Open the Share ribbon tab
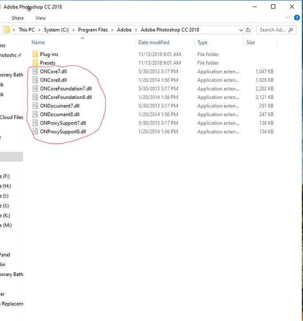Image resolution: width=303 pixels, height=321 pixels. [x=18, y=18]
